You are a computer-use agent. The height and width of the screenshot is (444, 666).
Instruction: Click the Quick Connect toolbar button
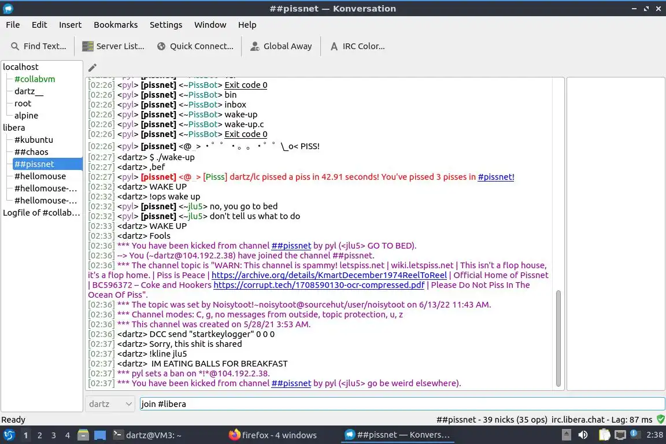point(195,46)
